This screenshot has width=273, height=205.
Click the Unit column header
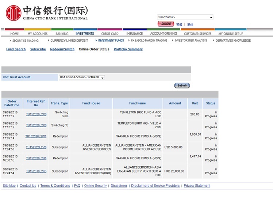(195, 103)
